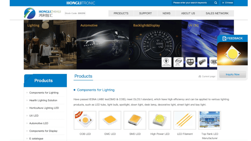
Task: Click the SMD LED text label
Action: [x=135, y=134]
